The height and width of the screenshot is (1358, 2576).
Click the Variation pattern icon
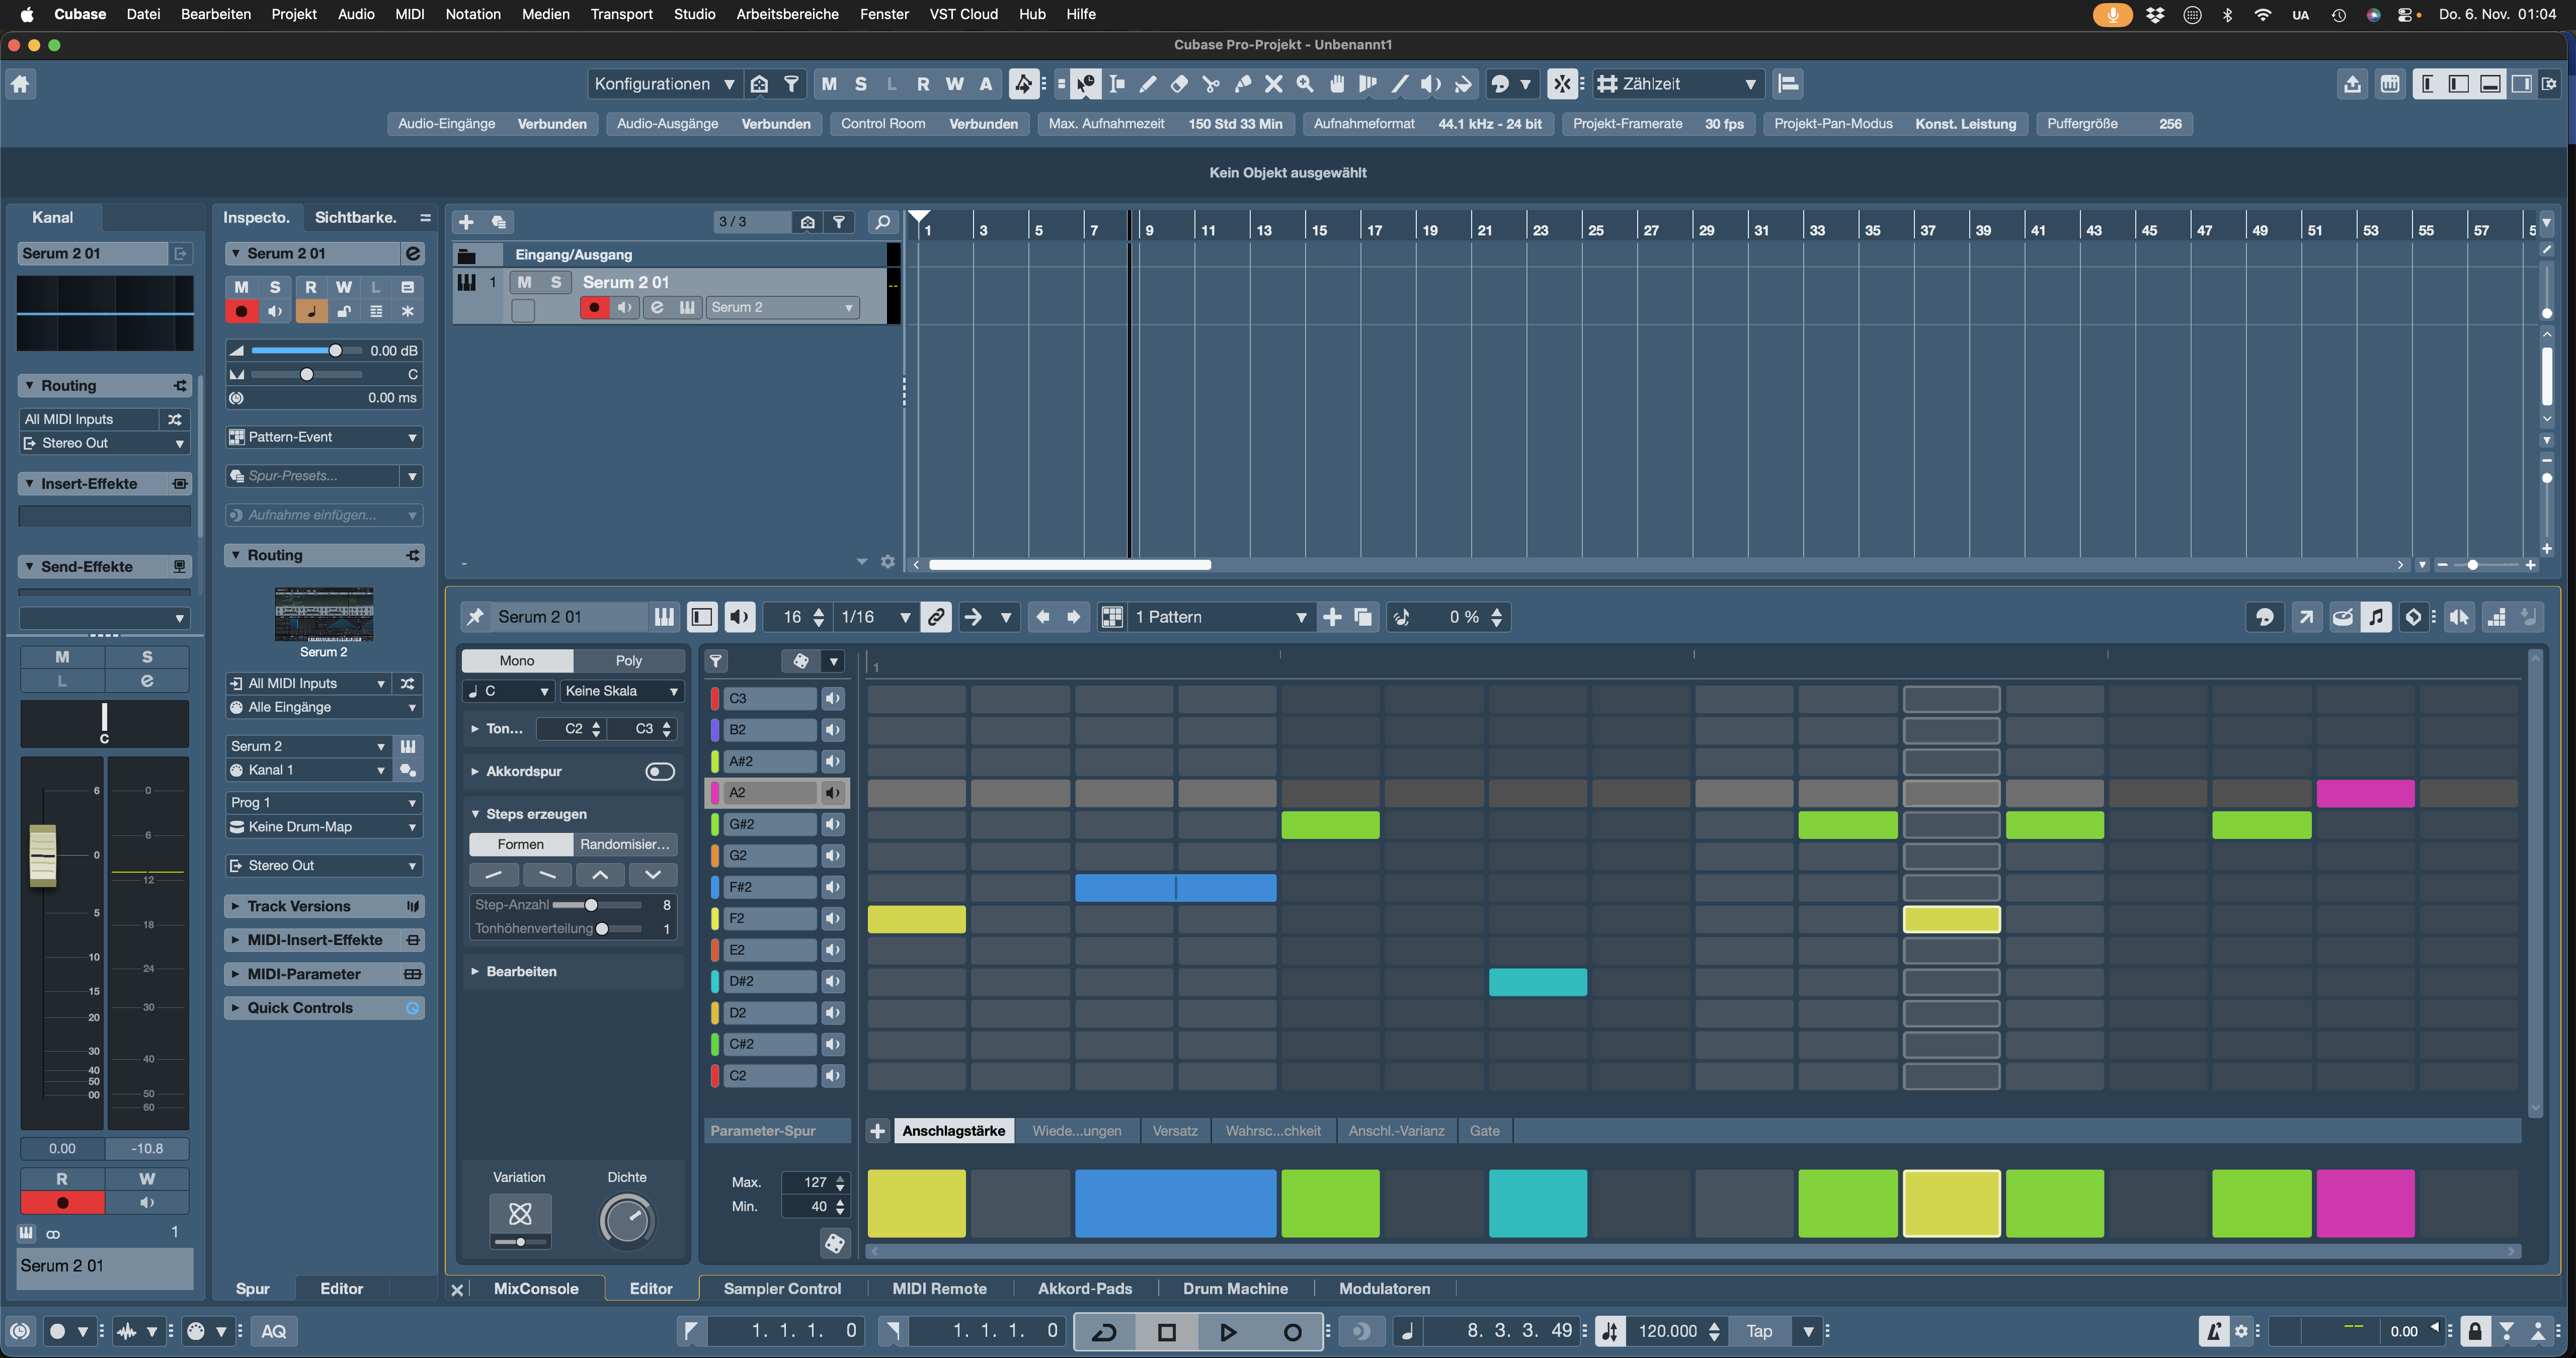tap(520, 1214)
